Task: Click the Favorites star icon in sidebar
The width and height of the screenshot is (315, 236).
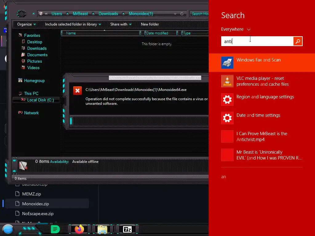Action: [x=20, y=35]
